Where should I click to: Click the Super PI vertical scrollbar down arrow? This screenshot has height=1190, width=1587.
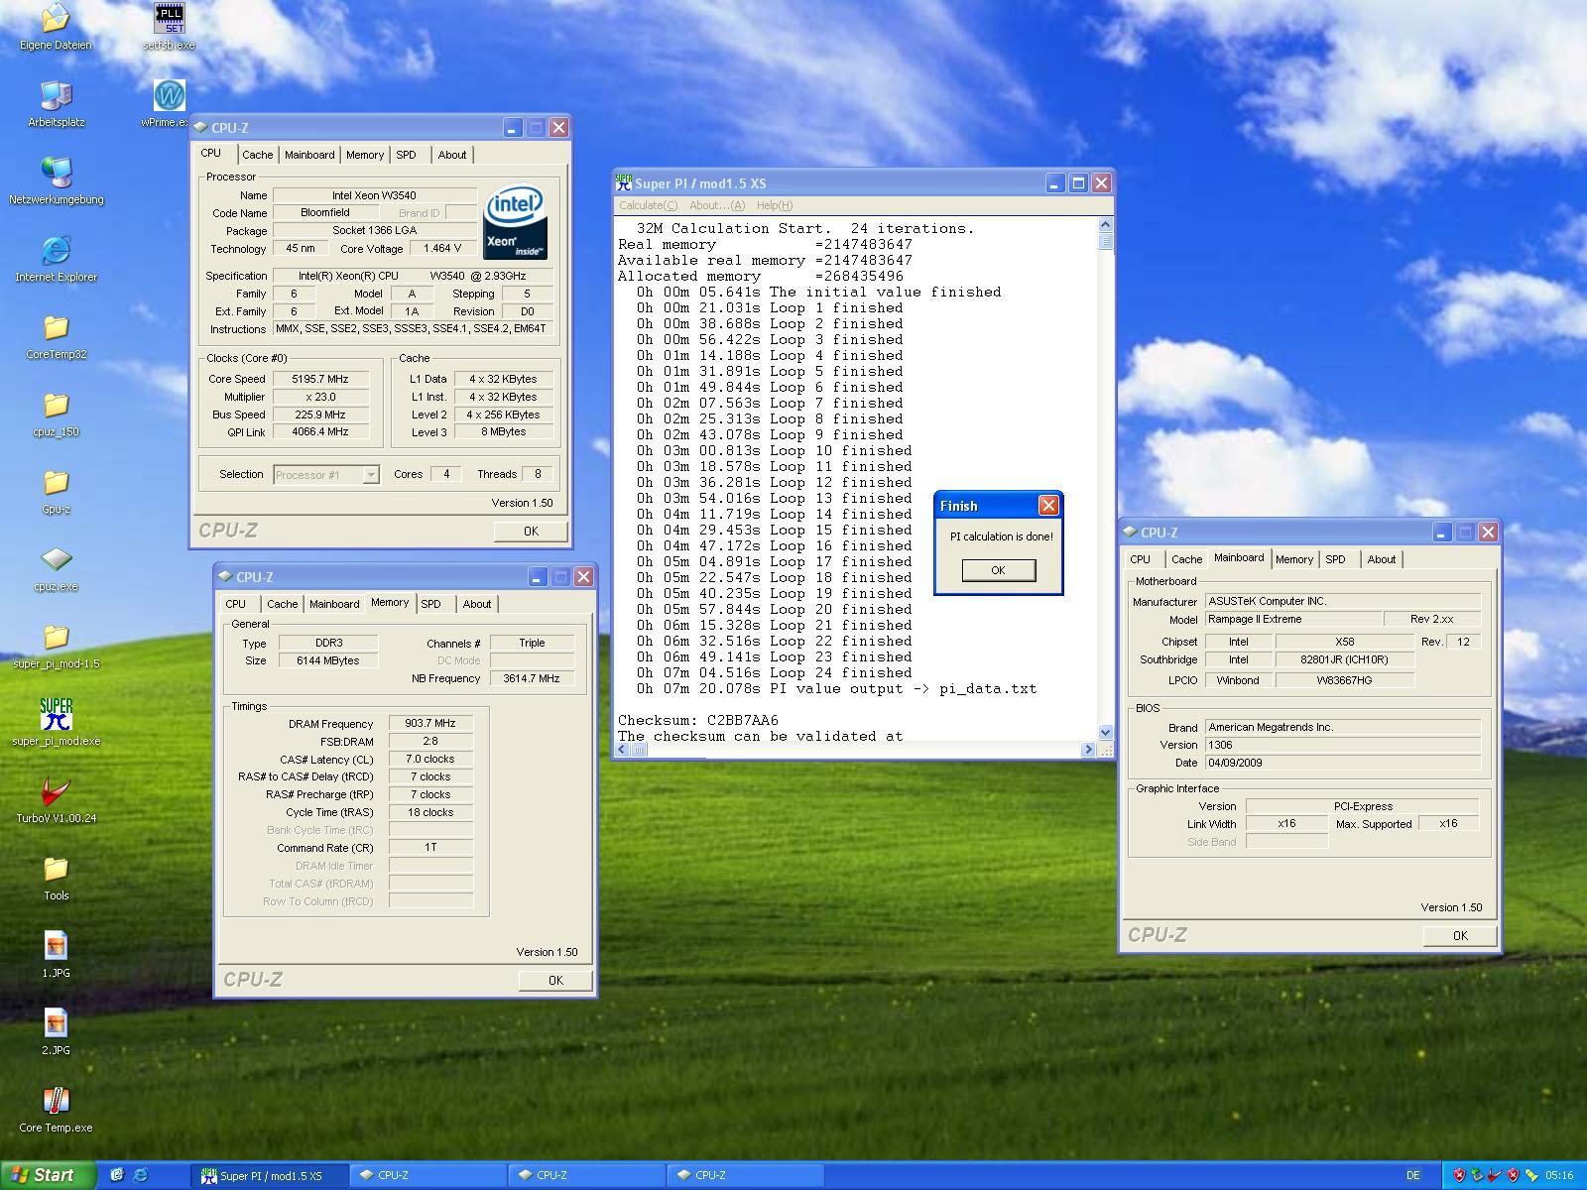click(x=1106, y=732)
